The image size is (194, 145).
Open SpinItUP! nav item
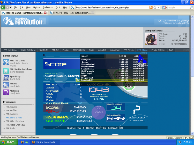pos(44,50)
